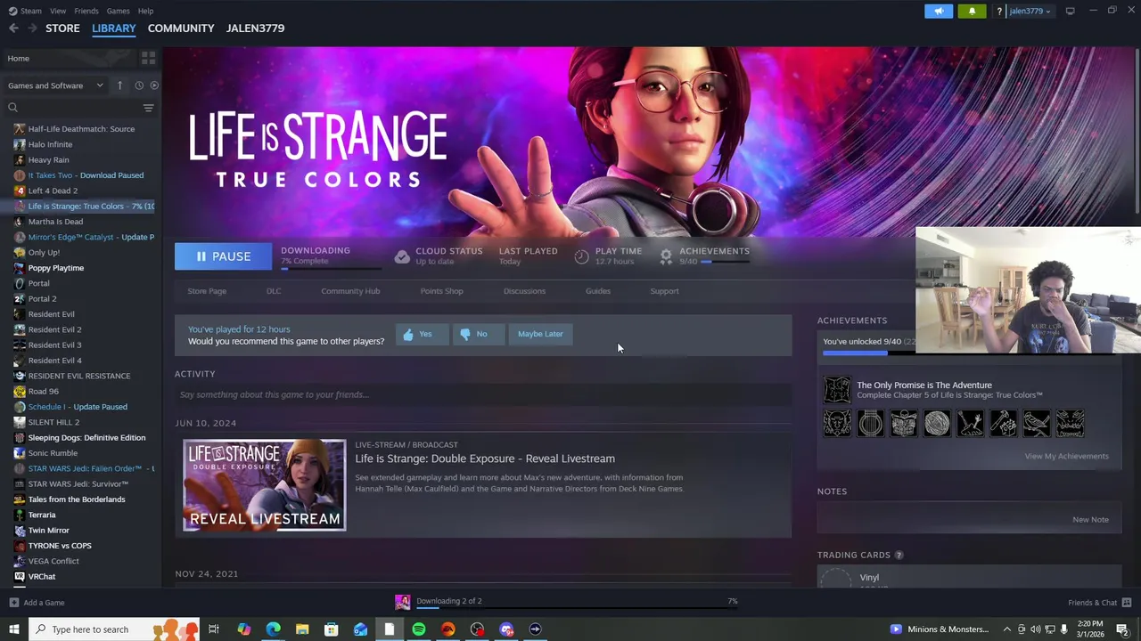
Task: Expand the Games and Software dropdown
Action: pos(55,85)
